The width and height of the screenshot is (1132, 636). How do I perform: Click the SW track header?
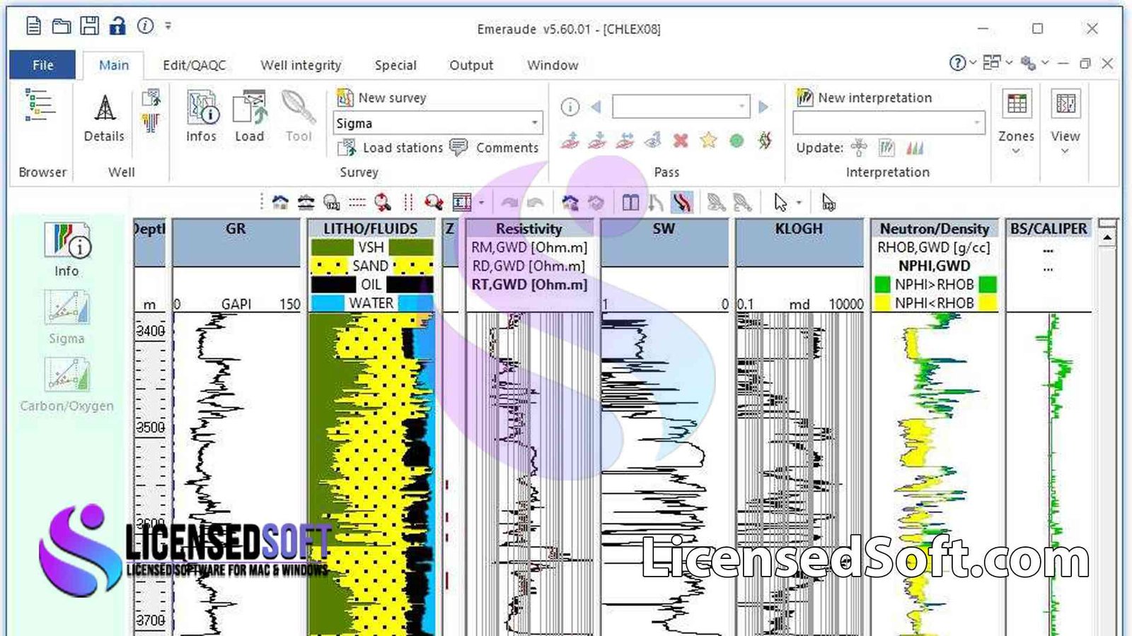[x=664, y=229]
